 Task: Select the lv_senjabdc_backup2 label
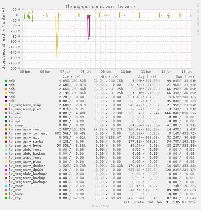point(28,174)
